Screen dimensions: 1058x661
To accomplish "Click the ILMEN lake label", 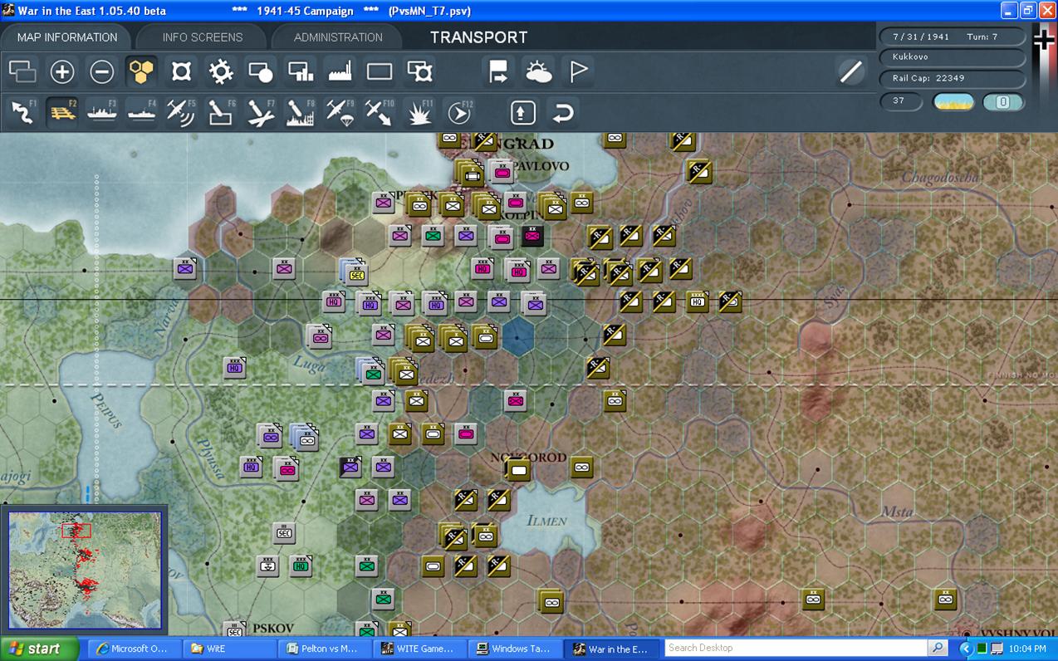I will click(546, 521).
